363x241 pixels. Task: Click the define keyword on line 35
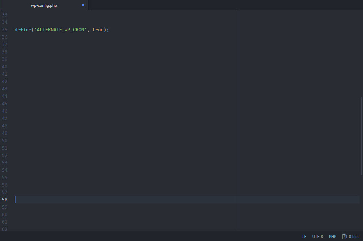23,30
